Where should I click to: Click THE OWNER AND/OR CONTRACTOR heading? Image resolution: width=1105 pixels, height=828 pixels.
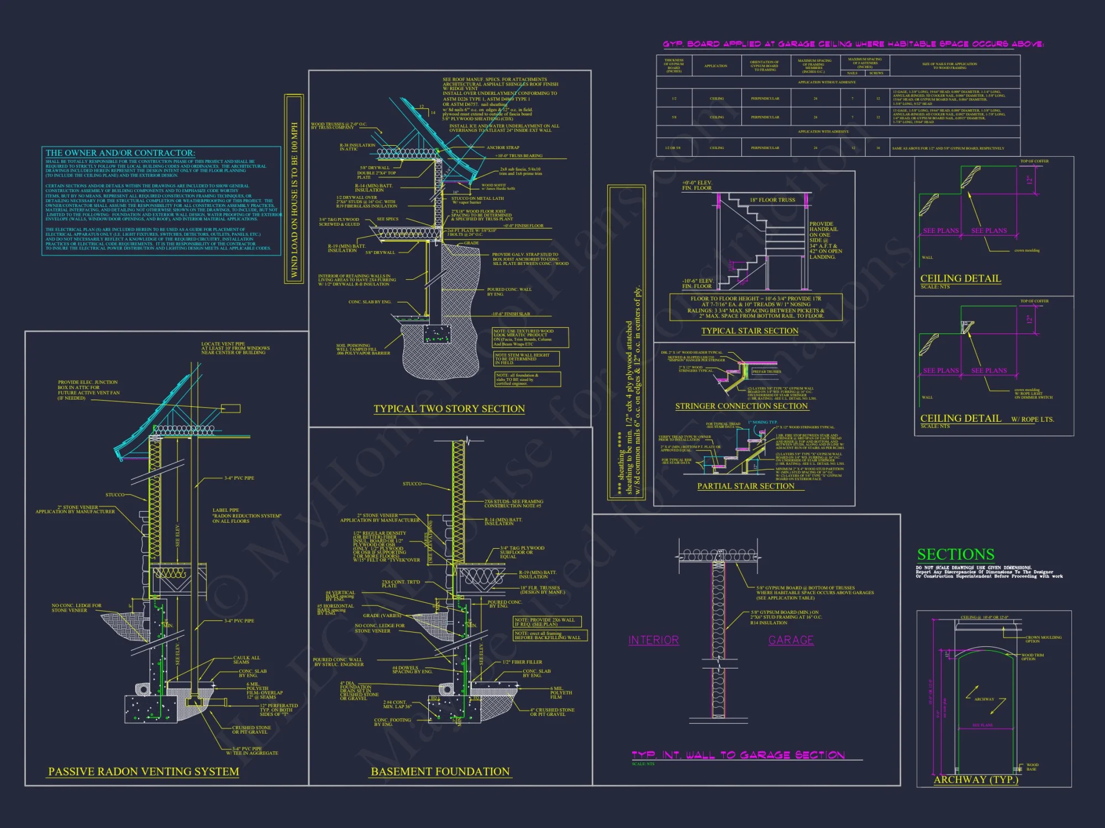click(x=120, y=153)
